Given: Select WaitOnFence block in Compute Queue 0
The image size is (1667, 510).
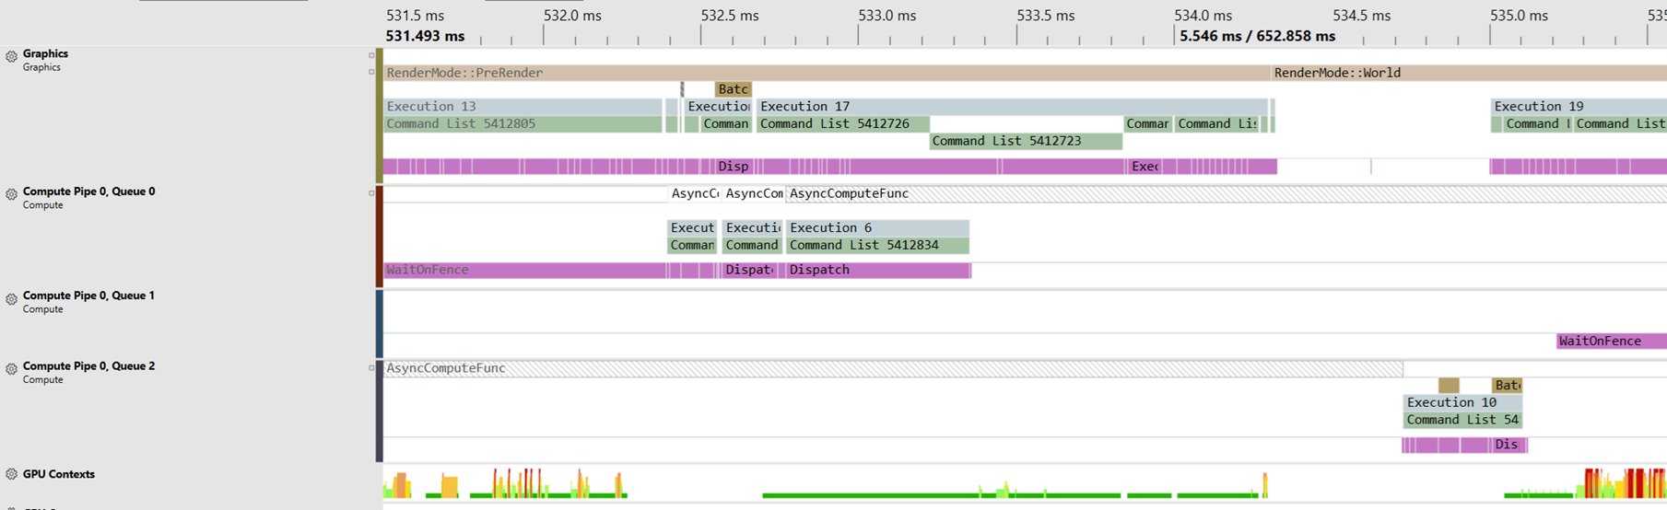Looking at the screenshot, I should (x=523, y=270).
